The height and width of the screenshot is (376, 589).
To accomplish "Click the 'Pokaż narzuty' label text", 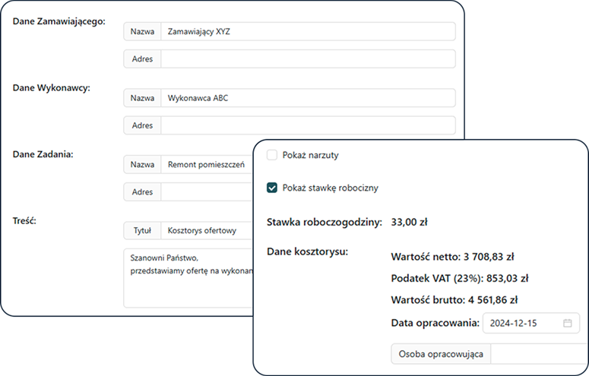I will (x=310, y=155).
